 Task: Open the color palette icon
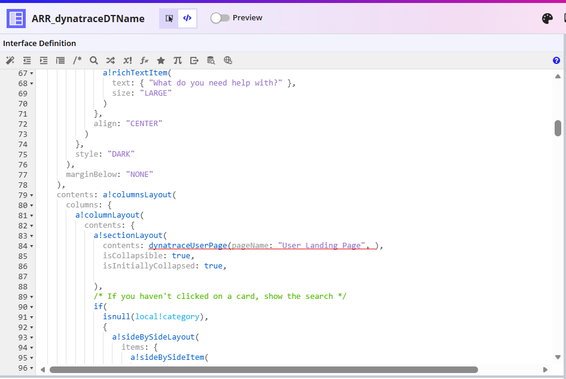pyautogui.click(x=547, y=19)
